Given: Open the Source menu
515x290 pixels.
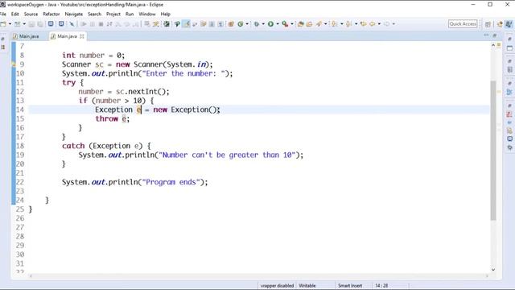Looking at the screenshot, I should click(31, 14).
